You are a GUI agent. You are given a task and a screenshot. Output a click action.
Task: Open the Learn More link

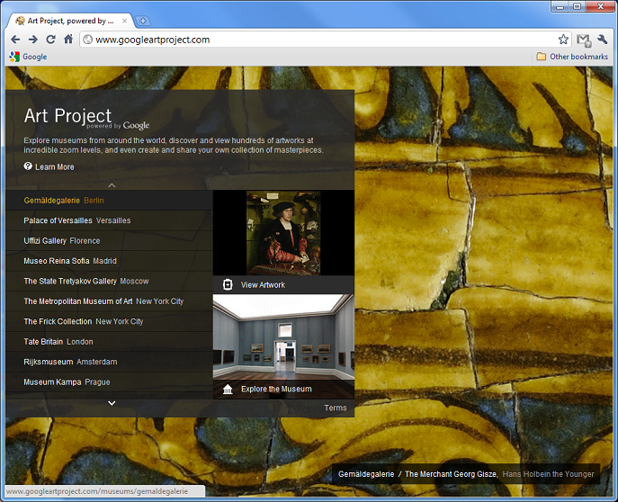54,166
